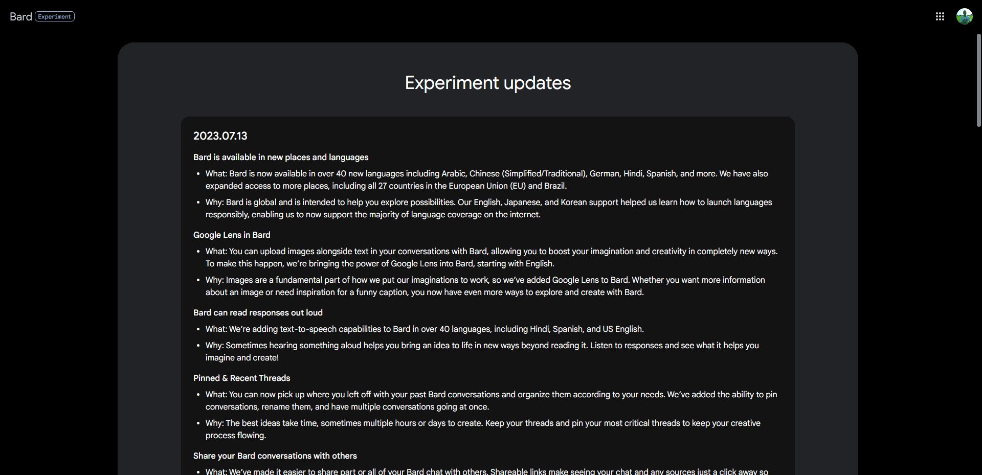
Task: Click "Bard can read responses out loud" heading
Action: (x=258, y=313)
